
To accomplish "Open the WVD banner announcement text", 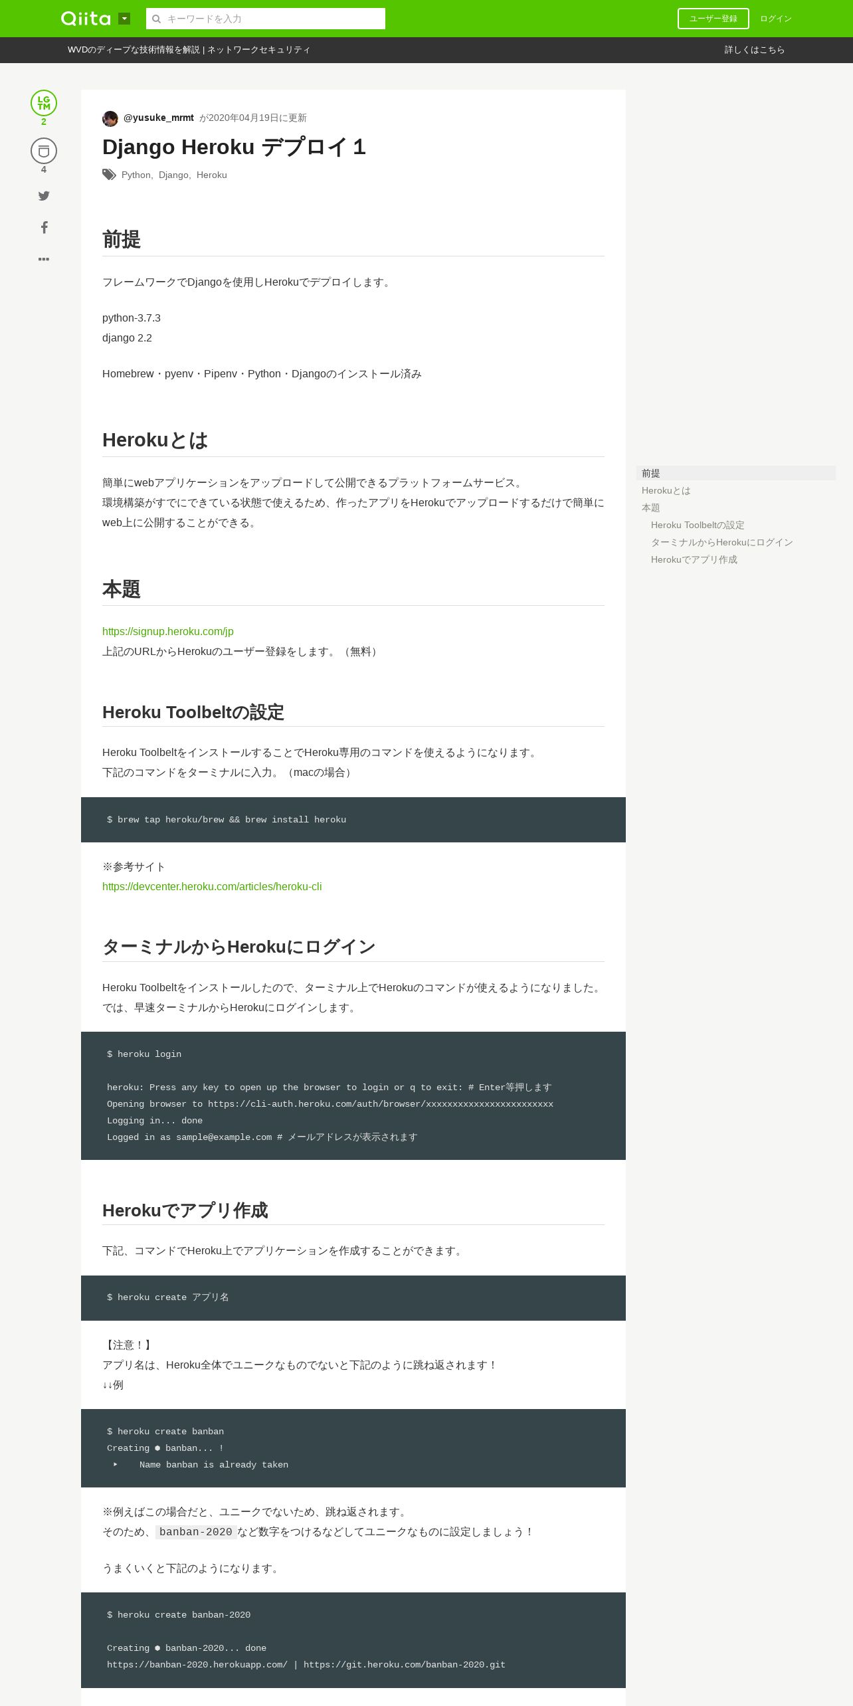I will click(189, 50).
